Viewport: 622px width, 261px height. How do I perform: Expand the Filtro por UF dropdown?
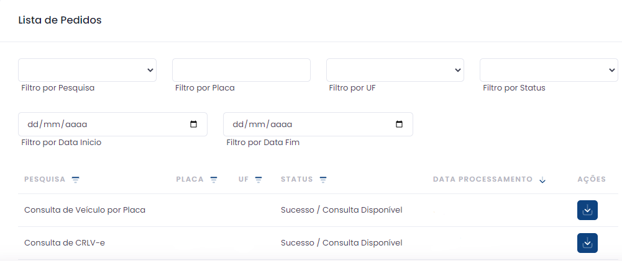click(395, 70)
